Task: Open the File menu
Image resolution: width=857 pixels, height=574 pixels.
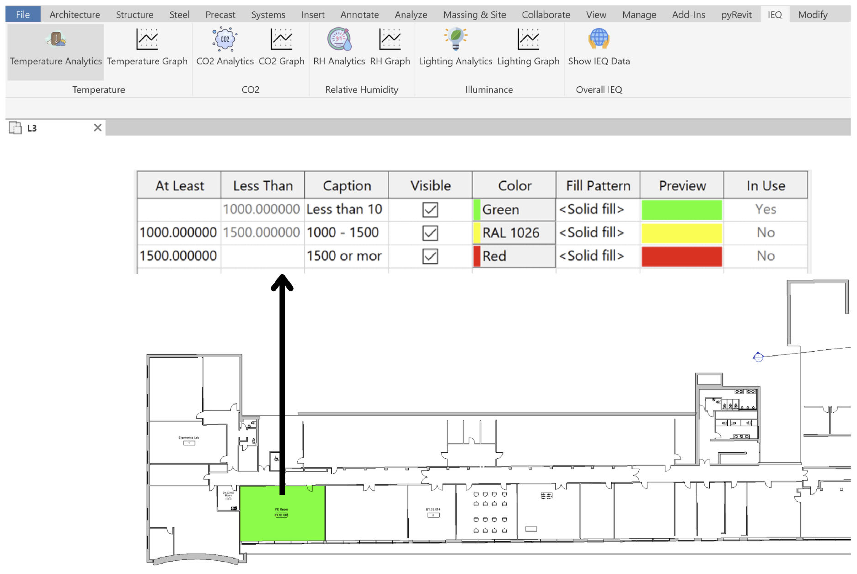Action: [23, 14]
